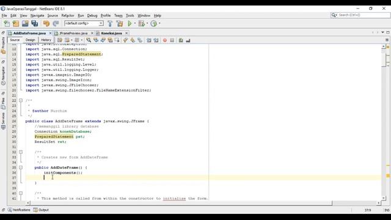Open the default config dropdown
391x220 pixels.
click(x=84, y=23)
